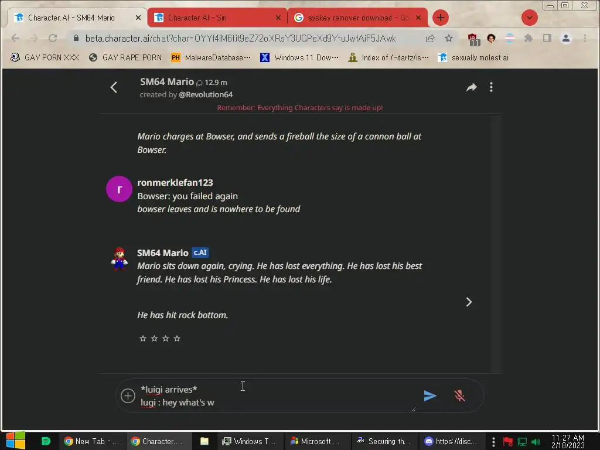Toggle the browser side panel
Screen dimensions: 600x450
(547, 38)
